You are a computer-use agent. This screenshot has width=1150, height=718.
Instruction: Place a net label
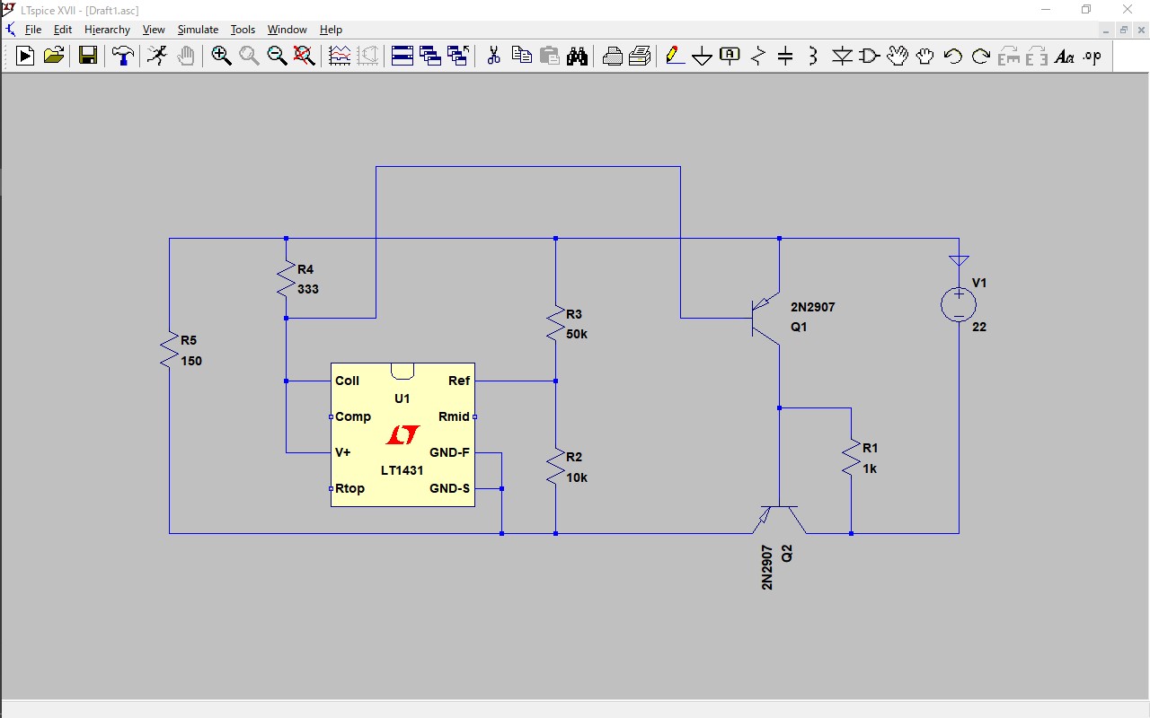(730, 56)
